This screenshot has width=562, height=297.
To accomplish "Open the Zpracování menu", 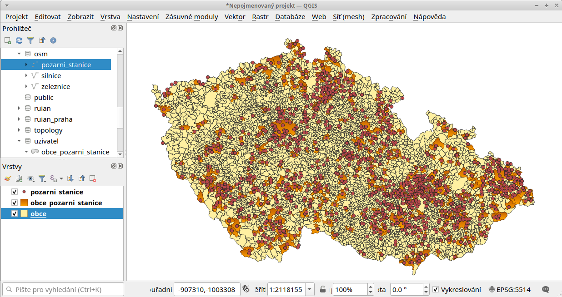I will pyautogui.click(x=389, y=17).
